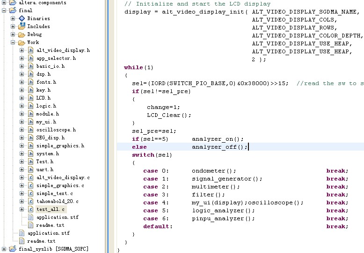Expand the Binaries node
Image resolution: width=364 pixels, height=253 pixels.
point(13,18)
